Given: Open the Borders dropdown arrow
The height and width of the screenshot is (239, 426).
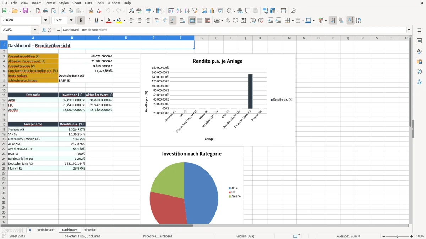Looking at the screenshot, I should click(293, 21).
